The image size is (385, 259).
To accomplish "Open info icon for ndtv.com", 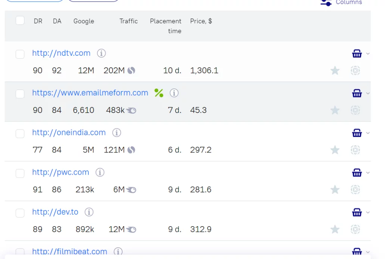I will coord(101,53).
